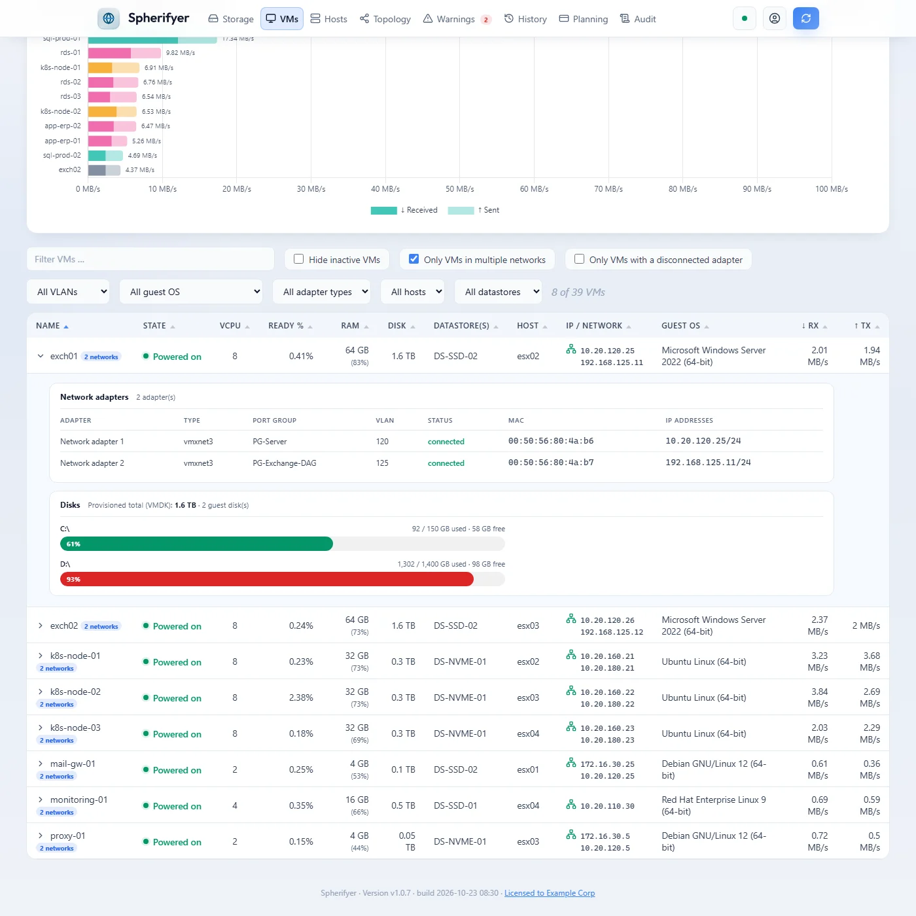Screen dimensions: 916x916
Task: Expand the proxy-01 row
Action: point(41,836)
